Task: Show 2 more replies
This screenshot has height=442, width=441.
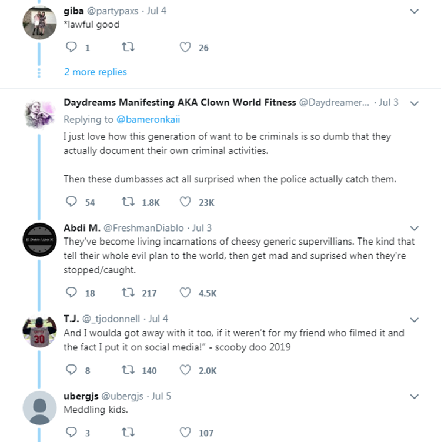Action: coord(95,72)
